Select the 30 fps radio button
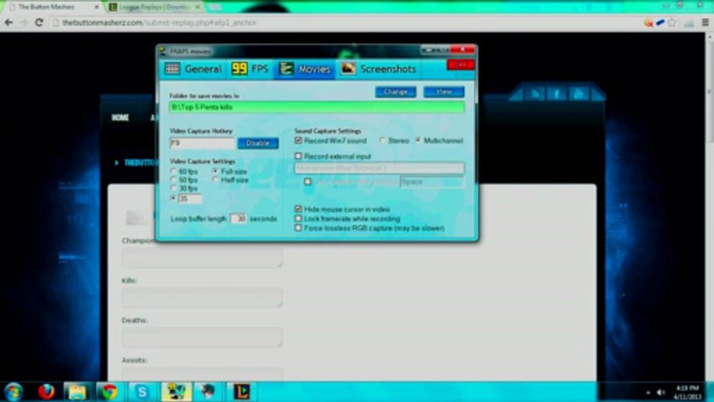Viewport: 714px width, 402px height. 174,189
